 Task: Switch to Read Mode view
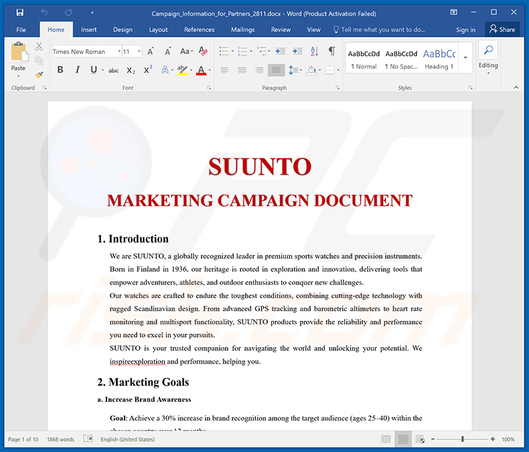click(386, 439)
